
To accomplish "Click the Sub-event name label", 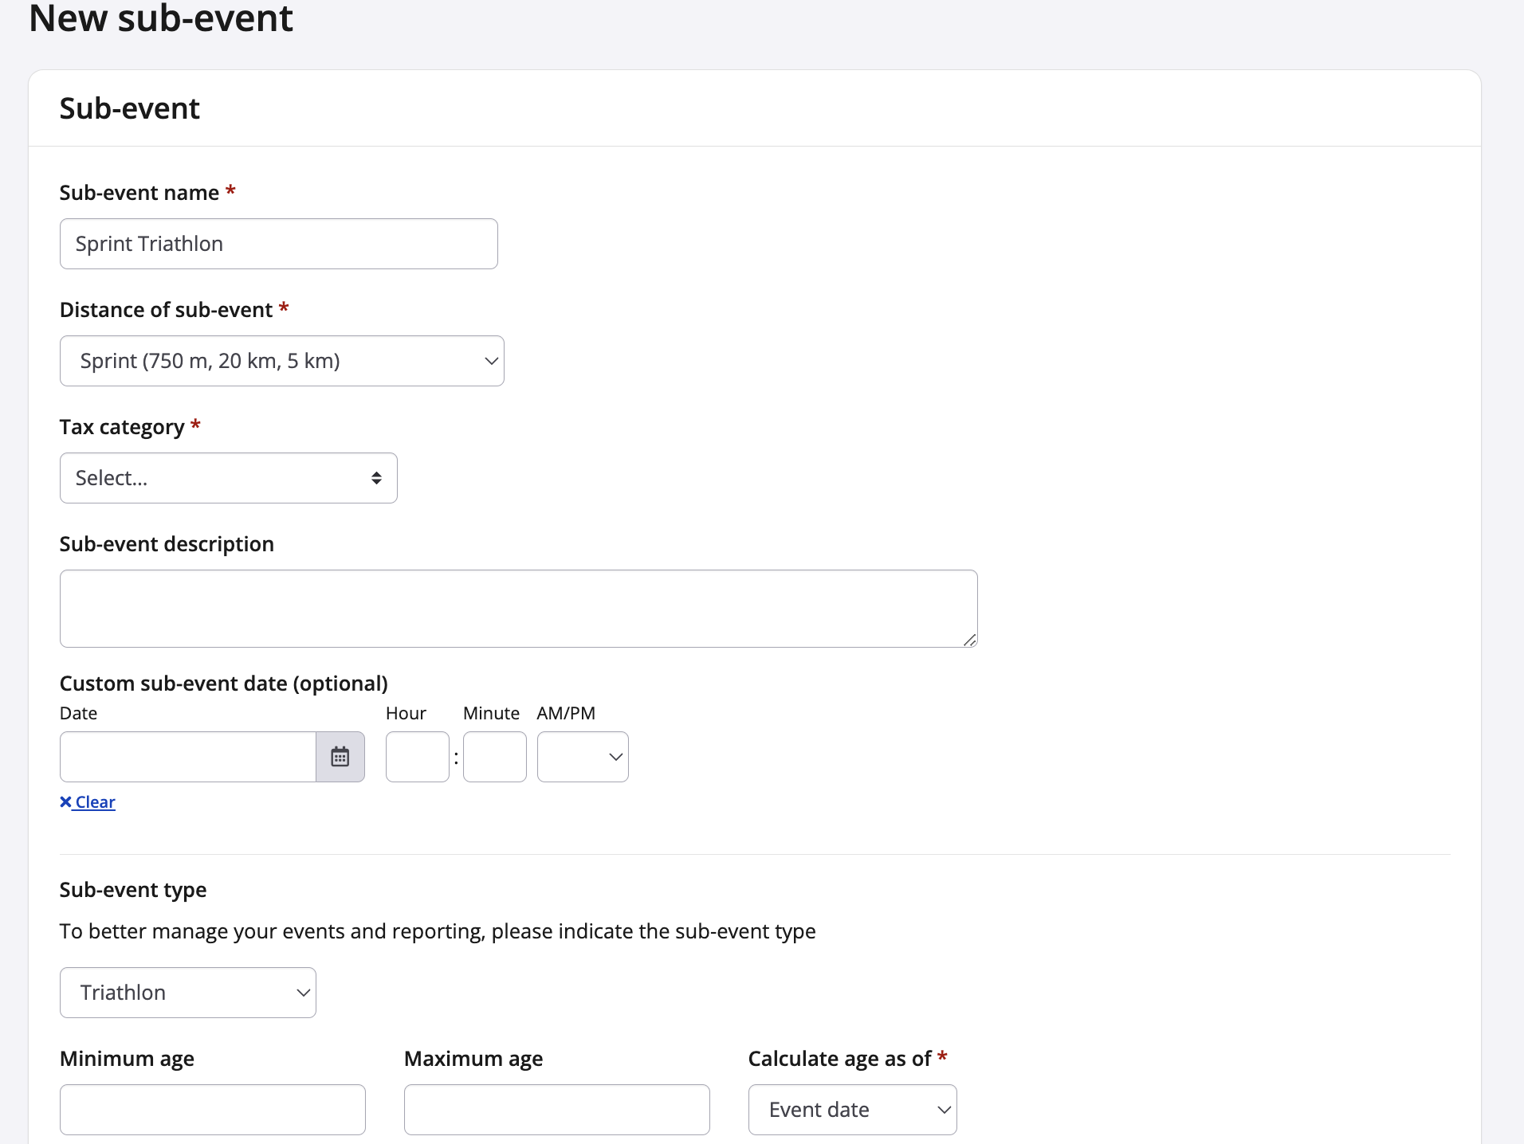I will 139,193.
